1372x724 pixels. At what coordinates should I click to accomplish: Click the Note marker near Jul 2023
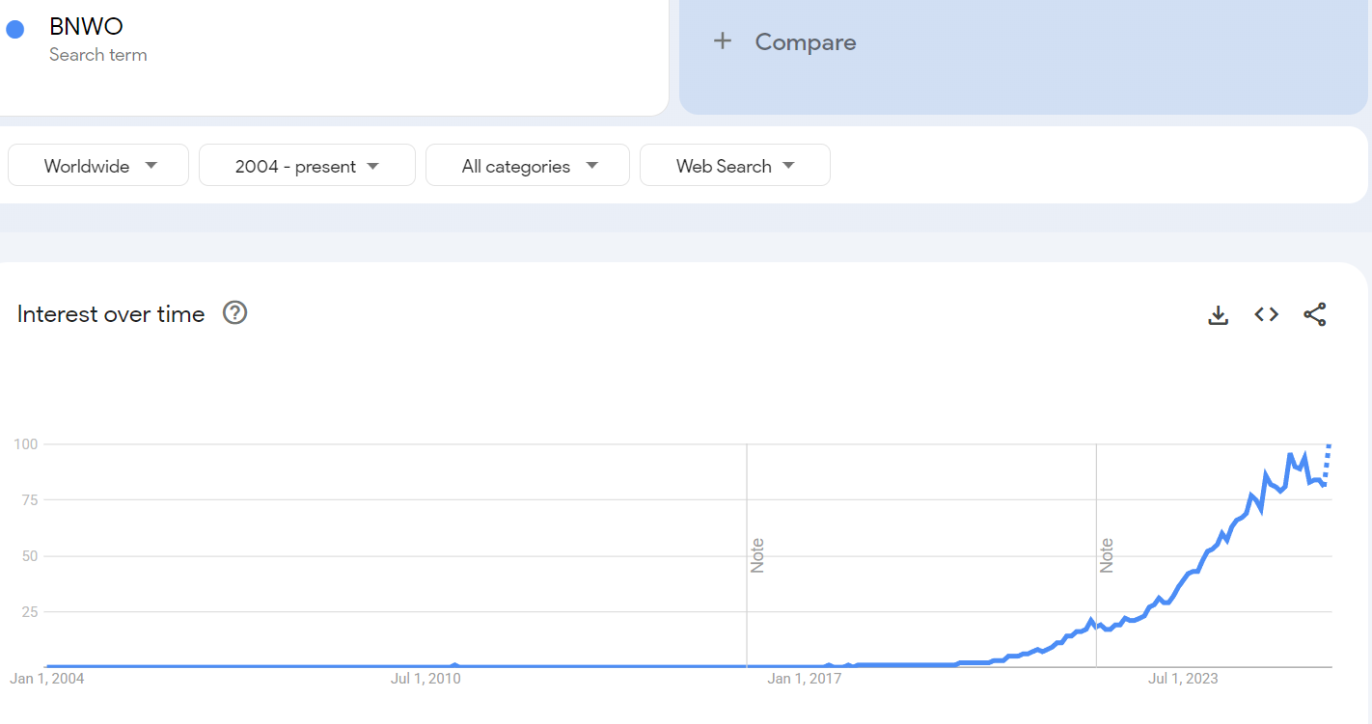(1107, 556)
